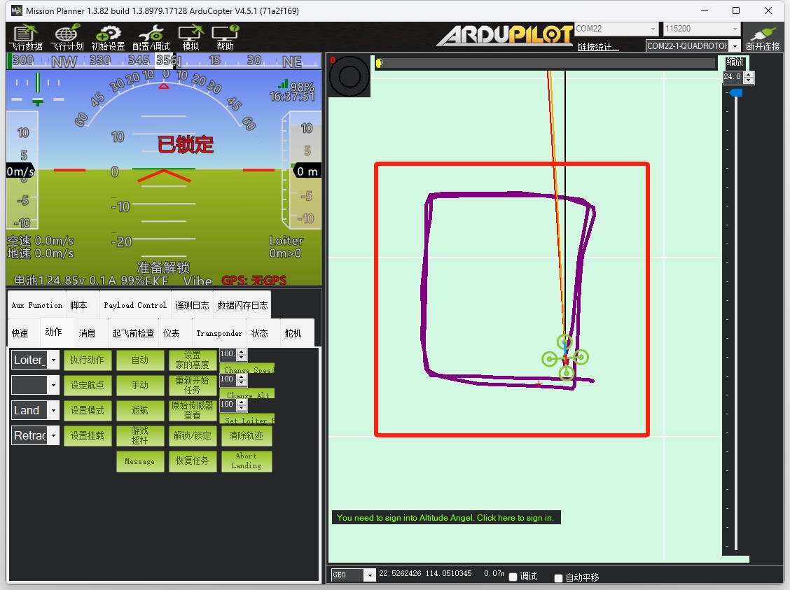Toggle the 调试 checkbox
Viewport: 790px width, 590px height.
[x=513, y=577]
